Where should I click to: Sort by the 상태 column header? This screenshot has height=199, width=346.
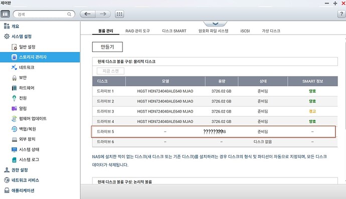point(263,81)
